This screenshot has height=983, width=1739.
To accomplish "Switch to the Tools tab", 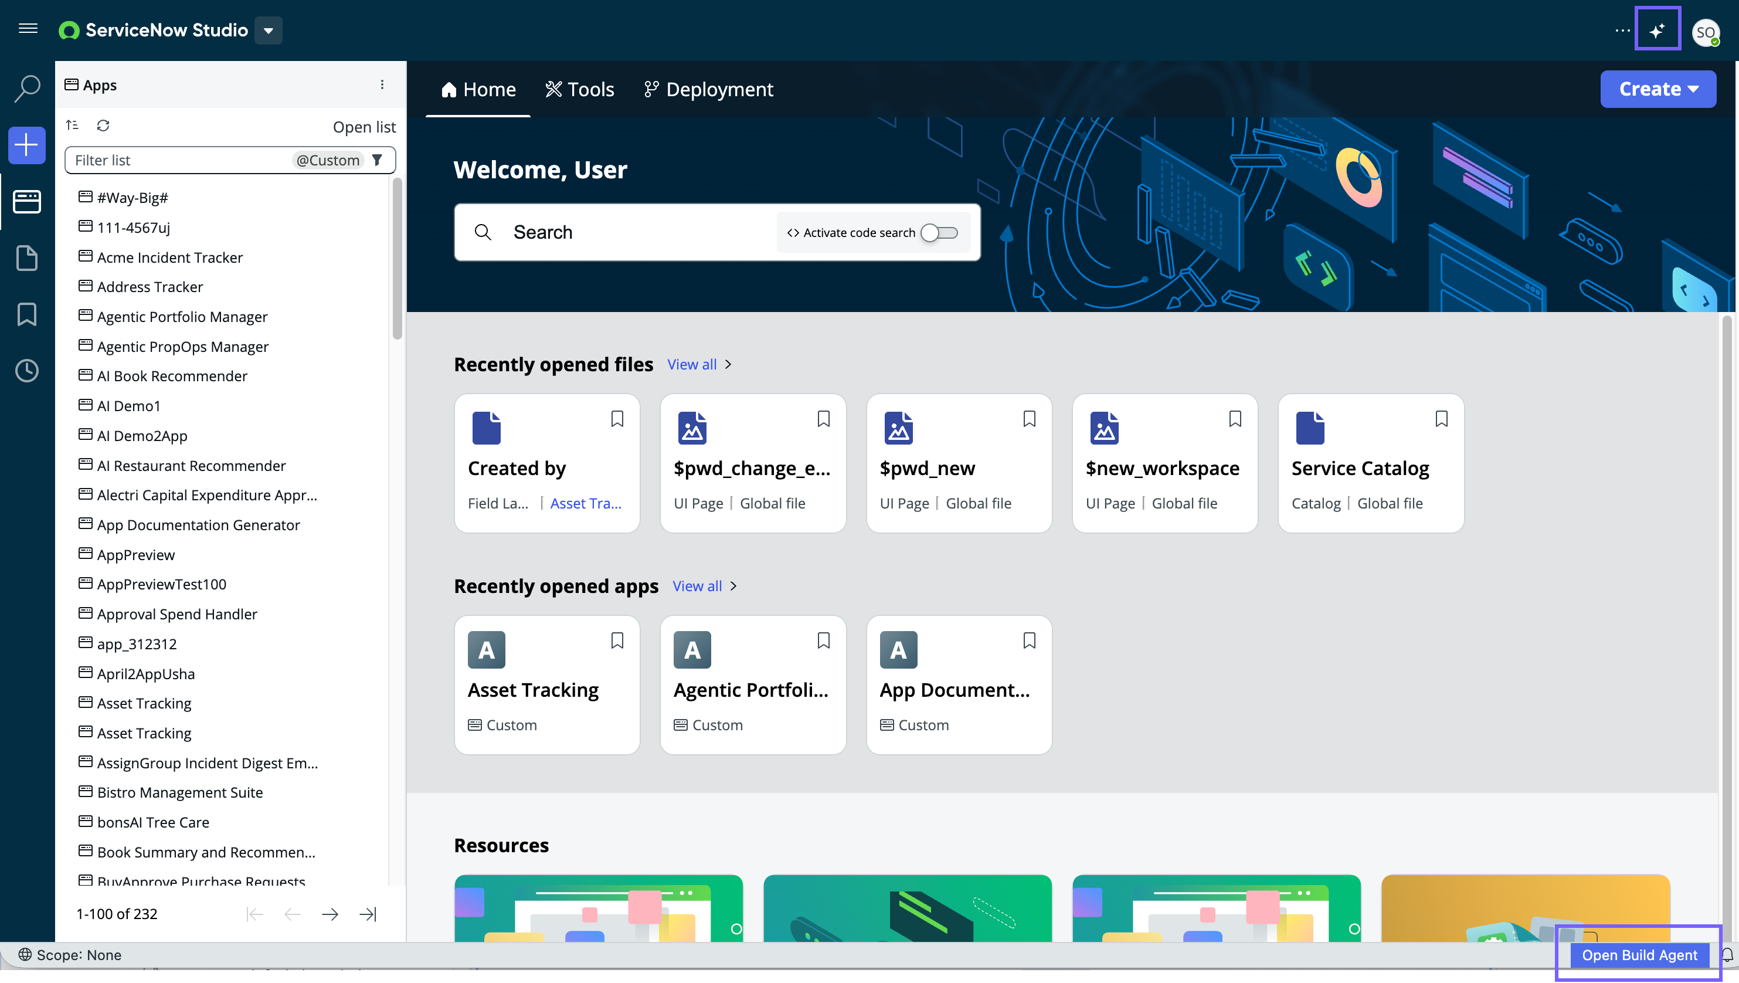I will (x=580, y=89).
